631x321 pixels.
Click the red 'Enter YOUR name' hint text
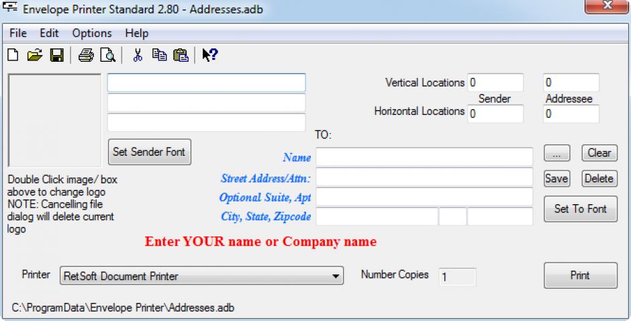pyautogui.click(x=260, y=241)
